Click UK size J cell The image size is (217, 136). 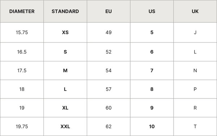[x=195, y=32]
